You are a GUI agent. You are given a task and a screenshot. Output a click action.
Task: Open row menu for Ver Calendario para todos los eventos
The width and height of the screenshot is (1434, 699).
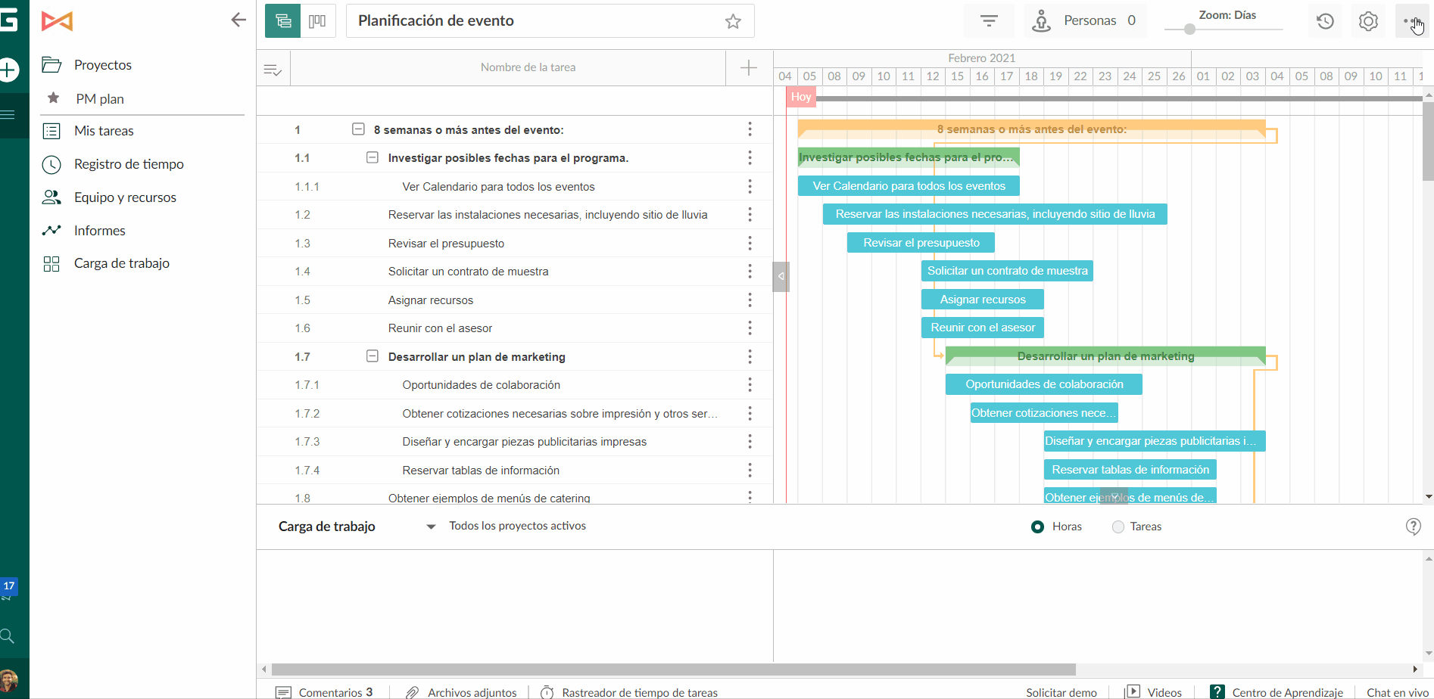pyautogui.click(x=750, y=186)
